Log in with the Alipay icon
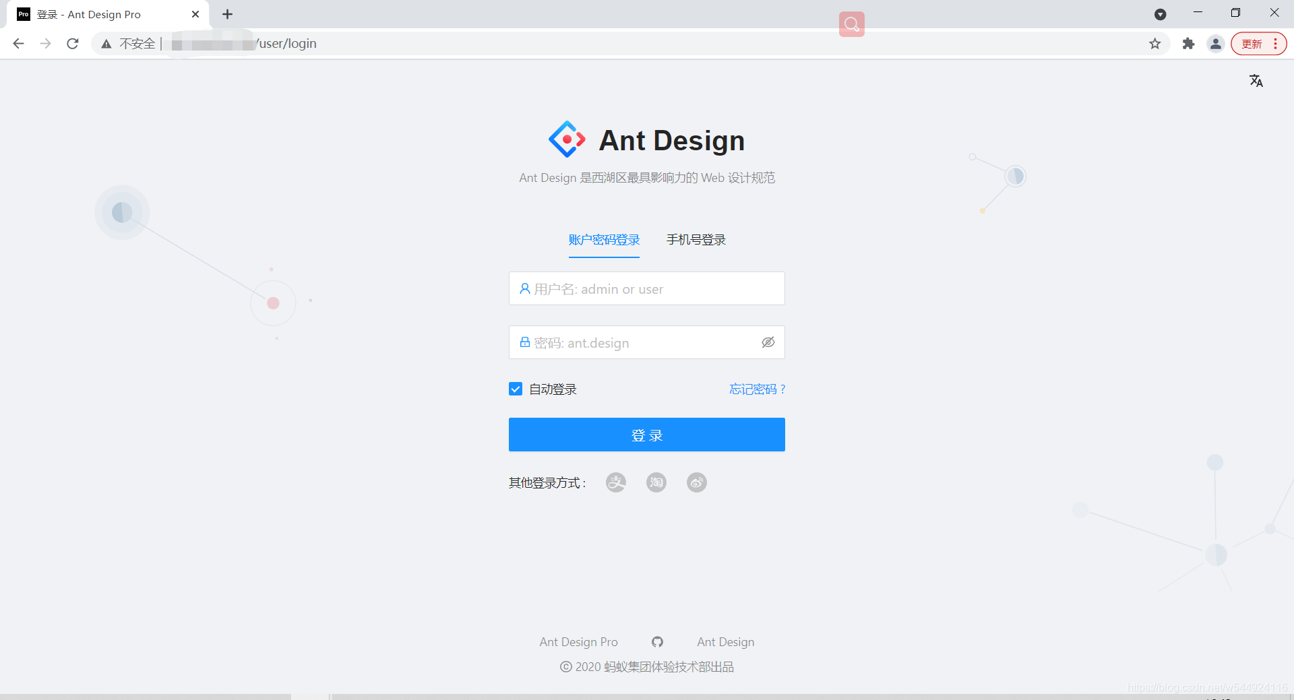The width and height of the screenshot is (1294, 700). (615, 482)
